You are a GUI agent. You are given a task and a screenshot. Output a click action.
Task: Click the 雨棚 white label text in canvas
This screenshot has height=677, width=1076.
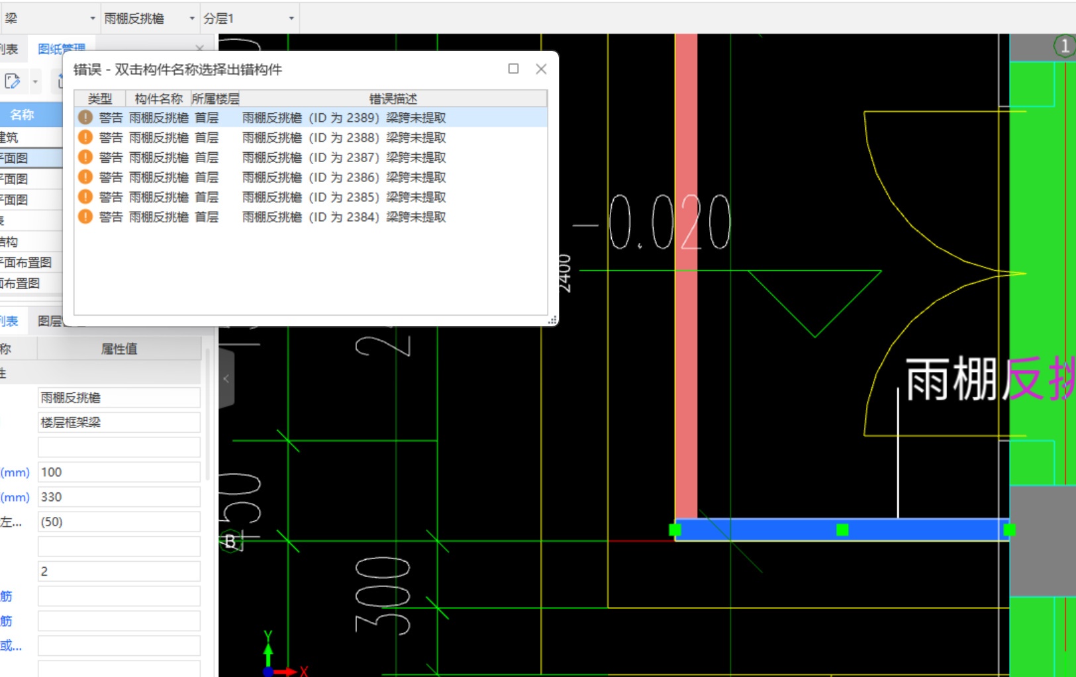[952, 379]
